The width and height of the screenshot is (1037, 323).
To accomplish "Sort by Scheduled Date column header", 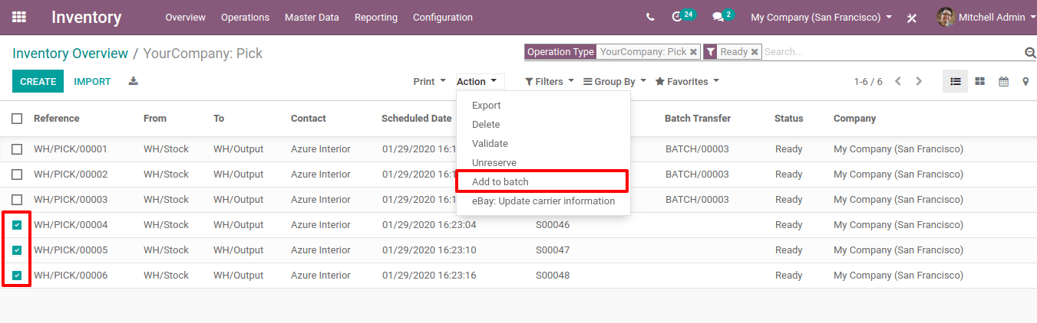I will pyautogui.click(x=417, y=119).
